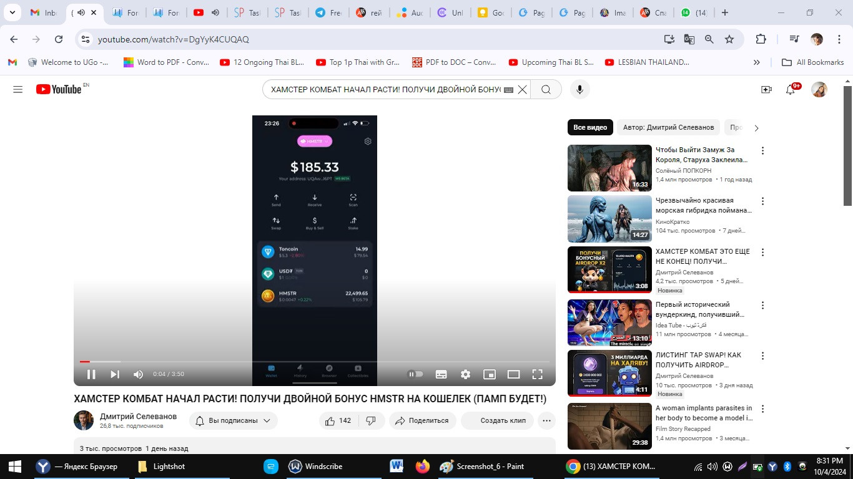Viewport: 853px width, 479px height.
Task: Toggle the autoplay switch in the player
Action: pos(415,374)
